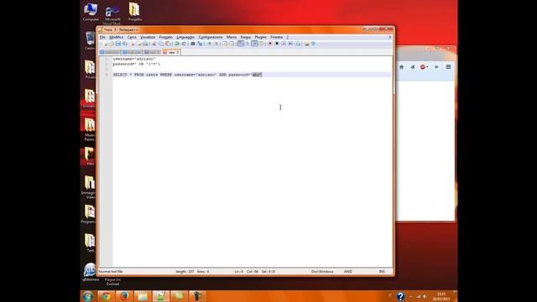Open Find with the binoculars icon
537x302 pixels.
(193, 44)
